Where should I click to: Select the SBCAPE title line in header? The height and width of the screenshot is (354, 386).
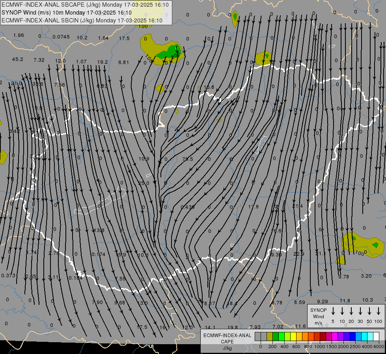click(85, 5)
